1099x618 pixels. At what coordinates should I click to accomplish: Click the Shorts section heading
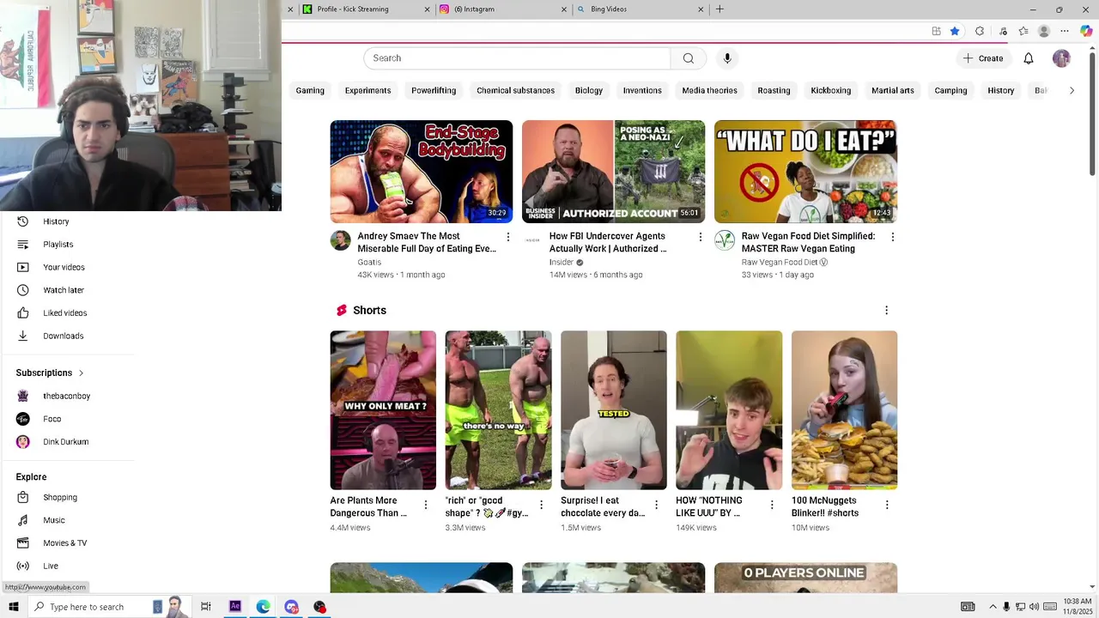point(369,311)
